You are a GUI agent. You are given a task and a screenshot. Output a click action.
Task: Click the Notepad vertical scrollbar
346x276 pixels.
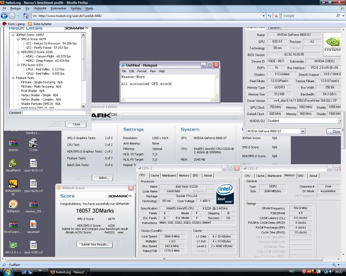(217, 85)
